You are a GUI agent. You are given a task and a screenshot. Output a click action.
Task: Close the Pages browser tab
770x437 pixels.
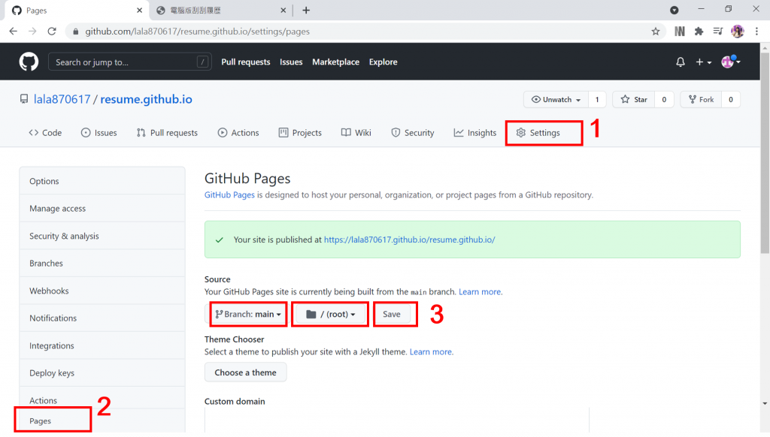(x=139, y=11)
